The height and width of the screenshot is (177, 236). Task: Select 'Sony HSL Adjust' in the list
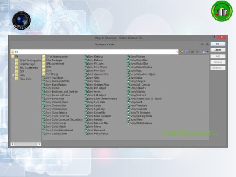click(97, 88)
